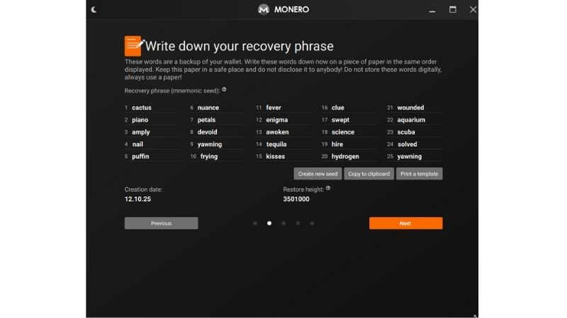The width and height of the screenshot is (567, 318).
Task: Click seed word 6 'nuance'
Action: [208, 107]
